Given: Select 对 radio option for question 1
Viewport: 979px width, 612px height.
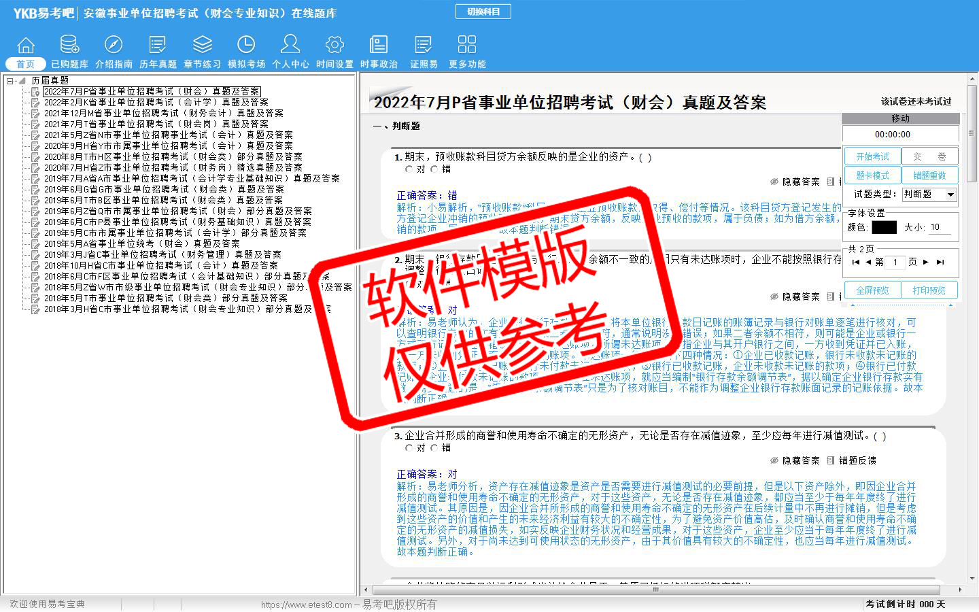Looking at the screenshot, I should (409, 169).
